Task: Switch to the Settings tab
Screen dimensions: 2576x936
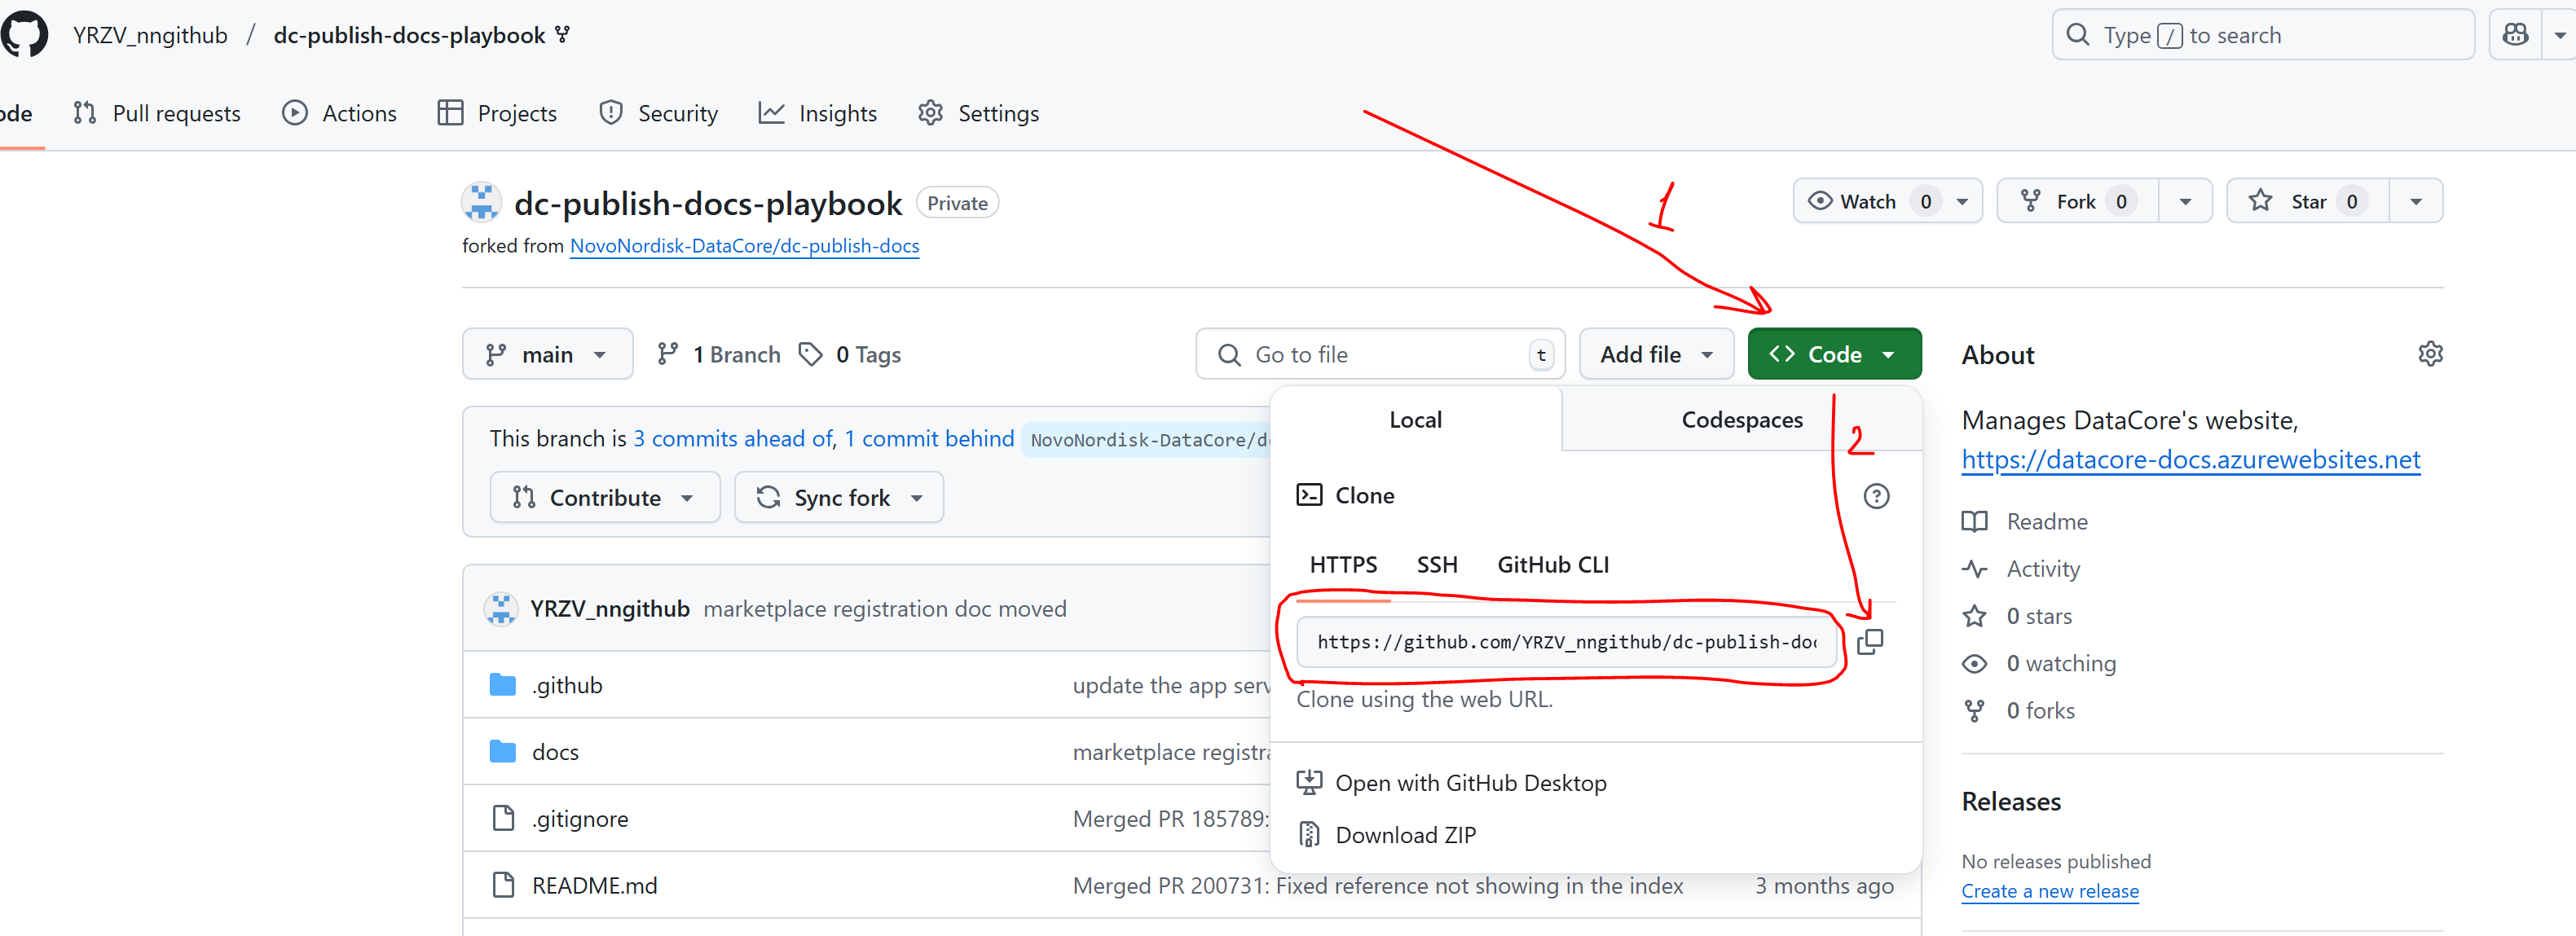Action: 978,113
